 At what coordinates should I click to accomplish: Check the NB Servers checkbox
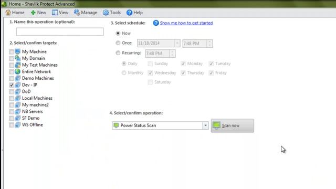(12, 112)
